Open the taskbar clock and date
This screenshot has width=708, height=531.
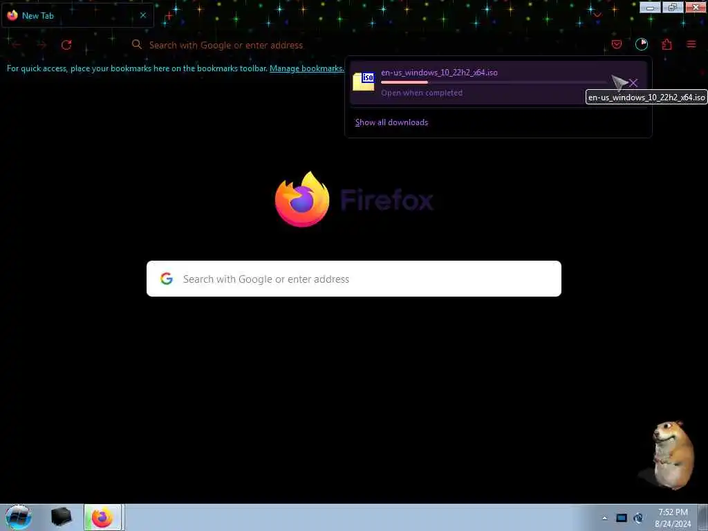pos(673,518)
